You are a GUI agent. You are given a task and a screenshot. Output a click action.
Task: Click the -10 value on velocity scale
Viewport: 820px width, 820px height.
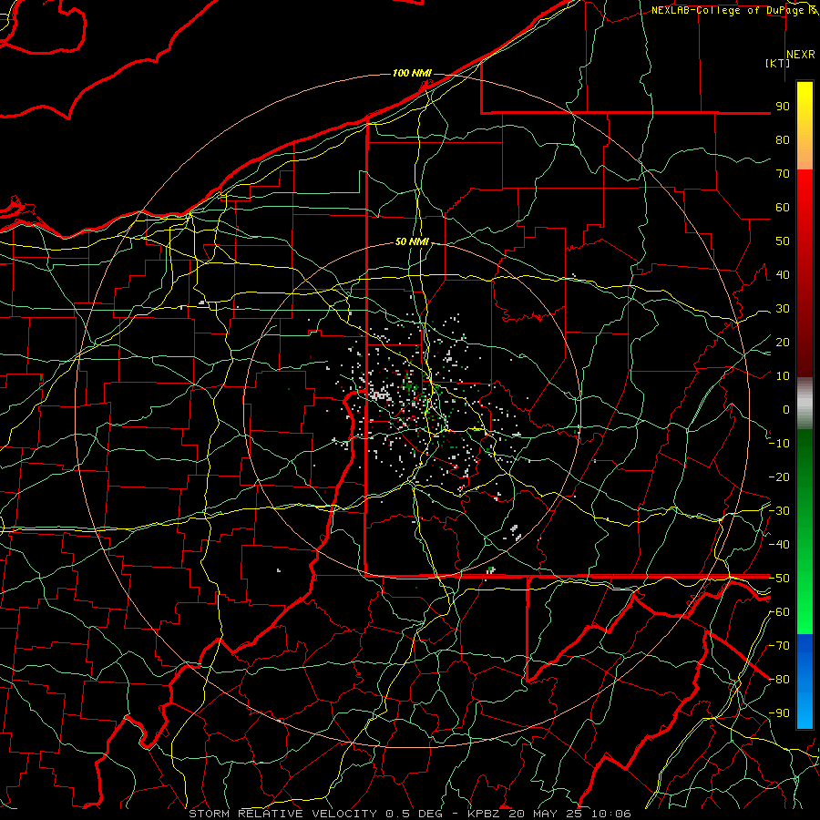point(779,444)
